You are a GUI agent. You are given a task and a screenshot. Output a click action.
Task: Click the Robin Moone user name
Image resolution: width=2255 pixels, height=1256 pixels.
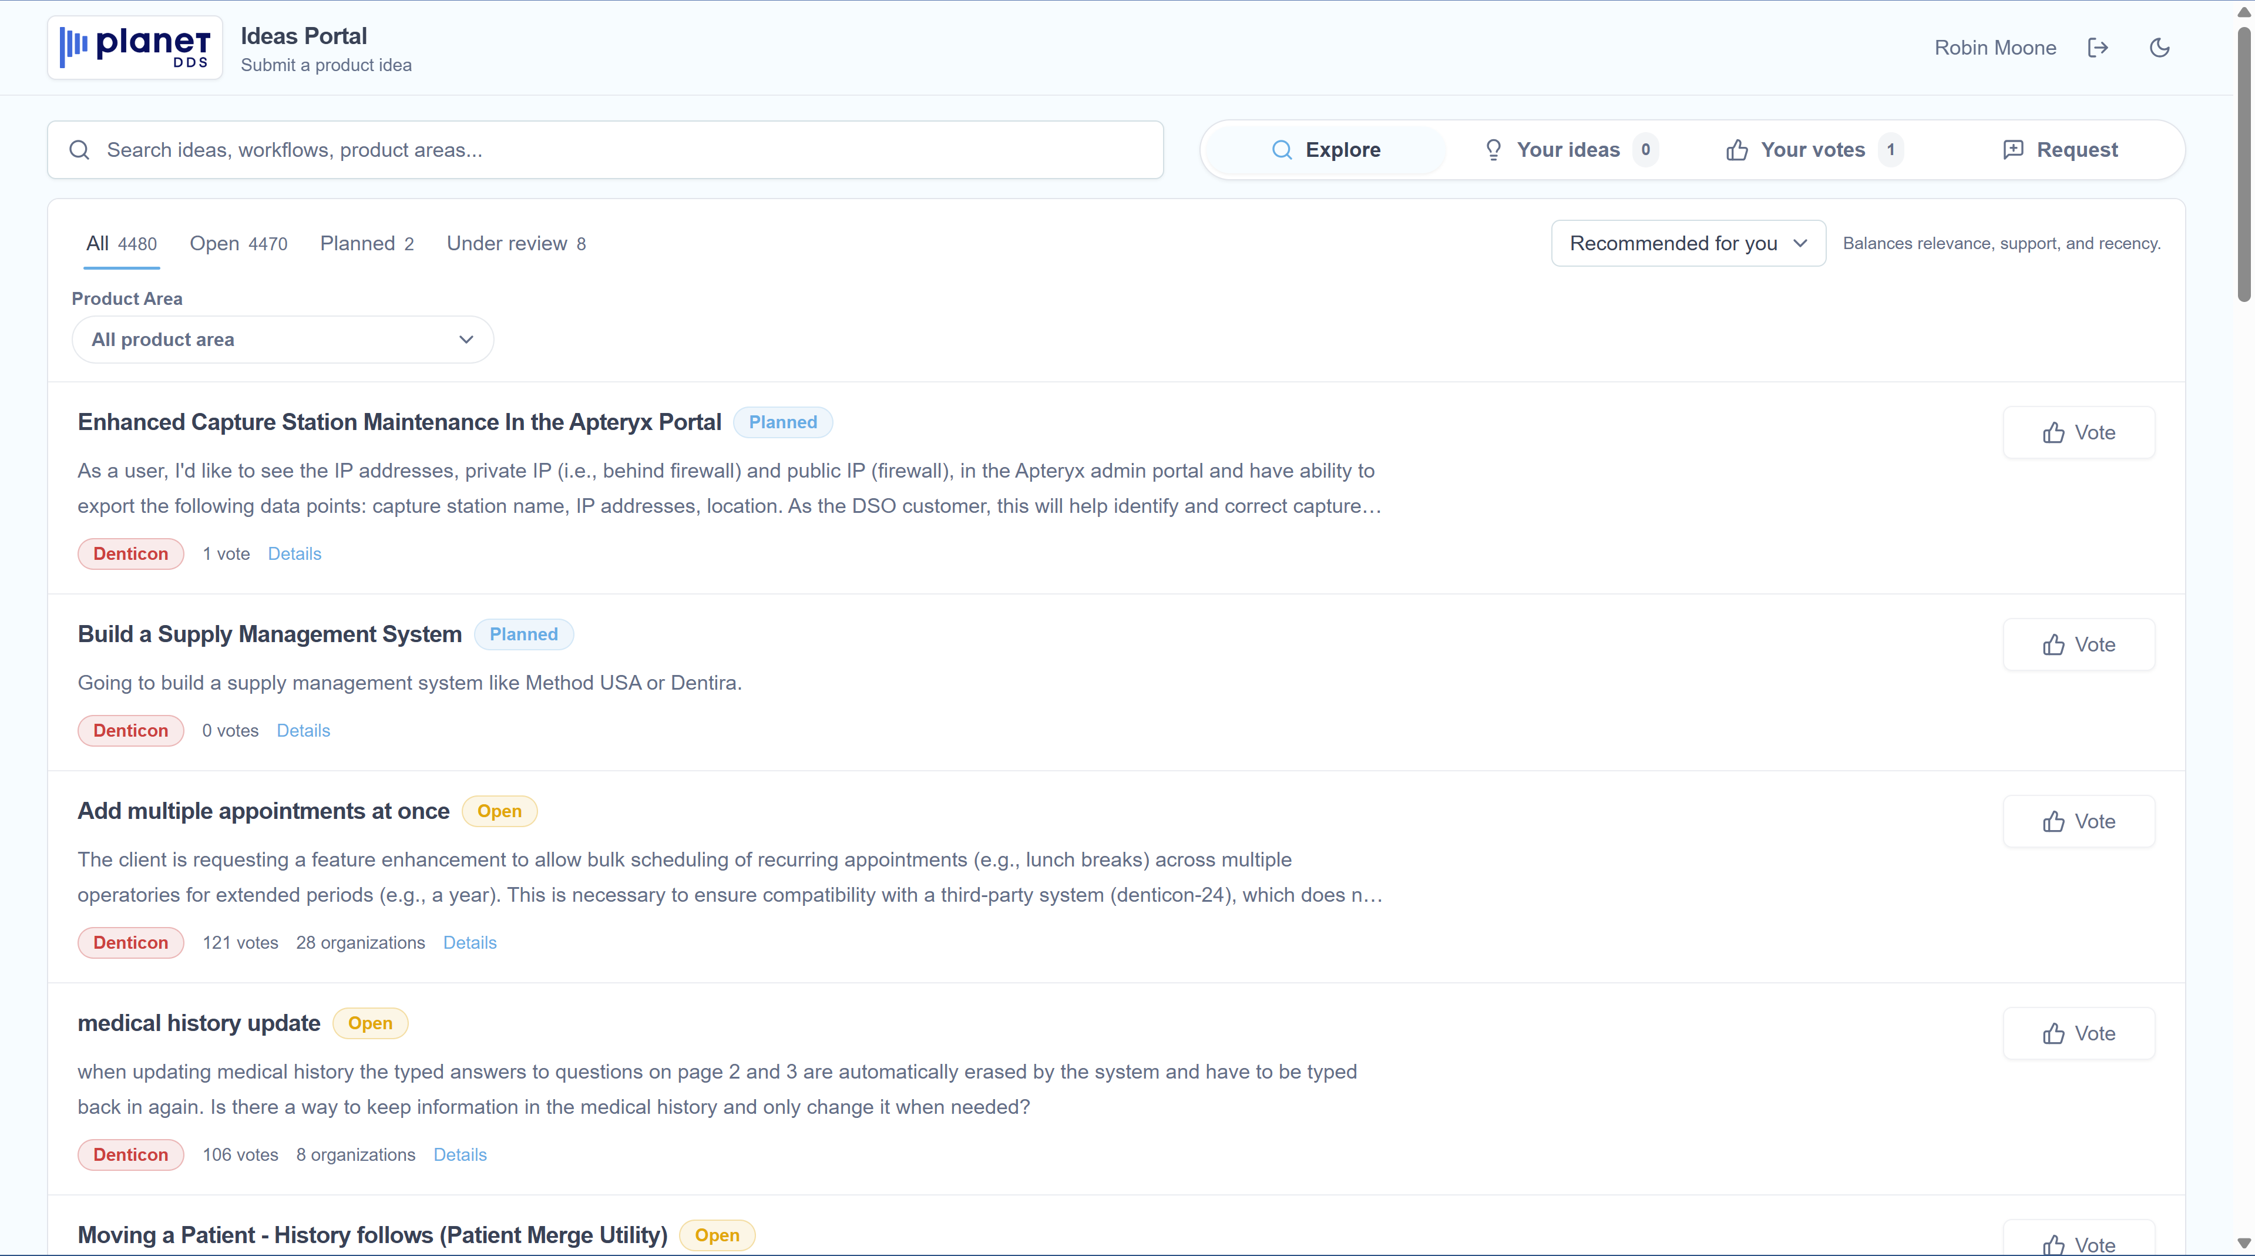click(x=1995, y=47)
